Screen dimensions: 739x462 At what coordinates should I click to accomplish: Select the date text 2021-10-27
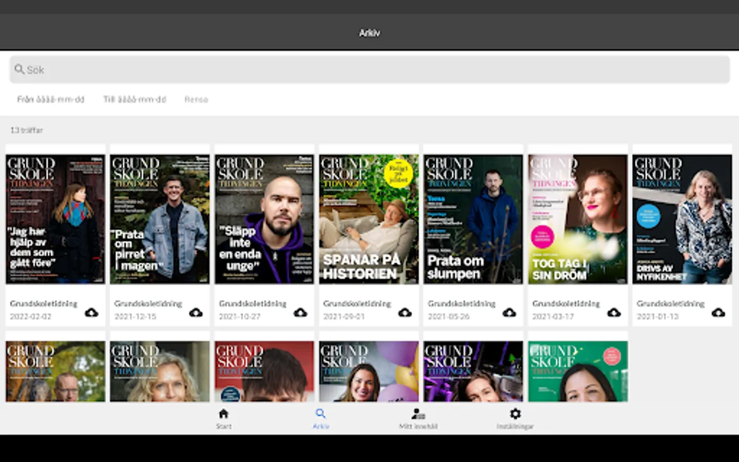point(240,317)
